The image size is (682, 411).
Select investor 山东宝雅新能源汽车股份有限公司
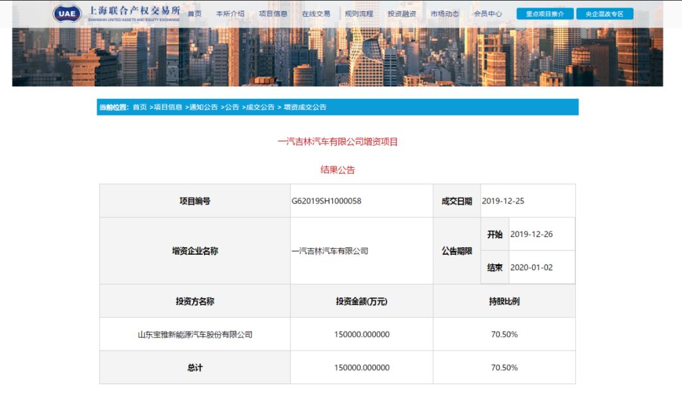coord(195,335)
